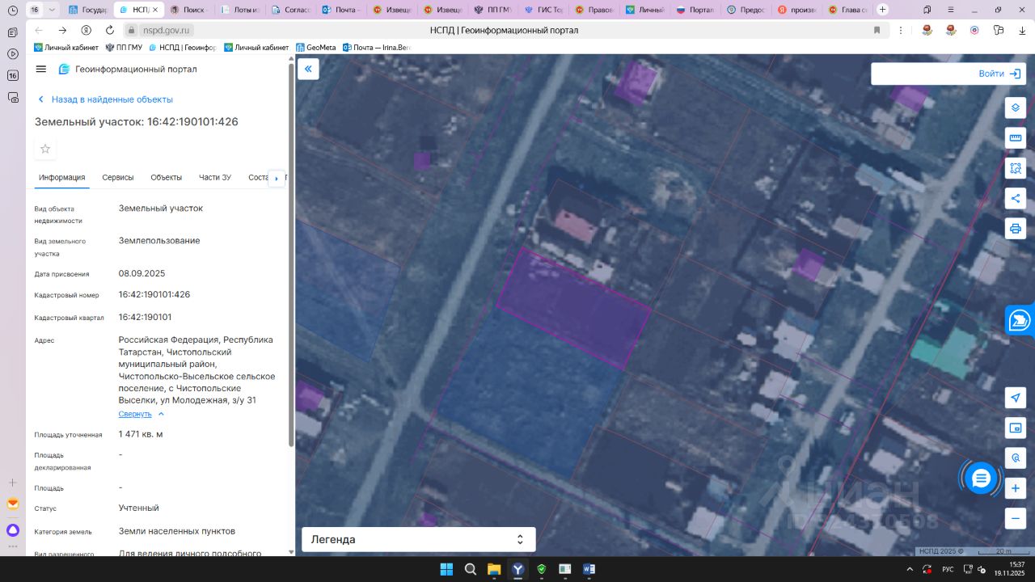The image size is (1035, 582).
Task: Print the map with printer icon
Action: click(1016, 229)
